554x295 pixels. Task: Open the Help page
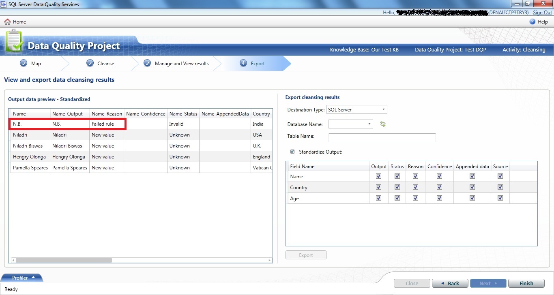click(539, 22)
